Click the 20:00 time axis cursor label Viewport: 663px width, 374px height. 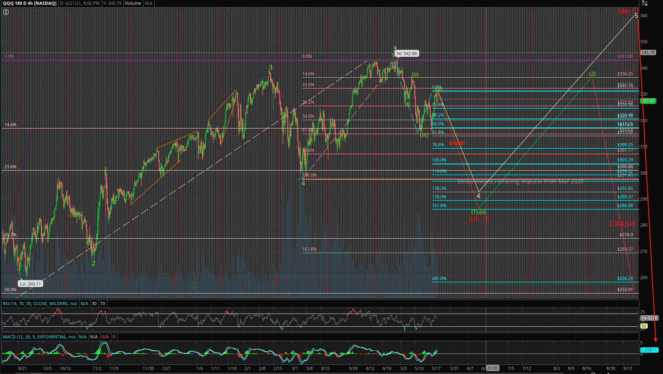(492, 368)
